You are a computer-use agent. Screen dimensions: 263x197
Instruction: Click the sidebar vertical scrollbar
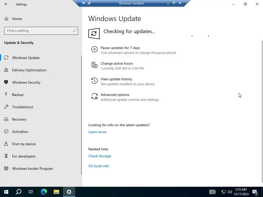[x=81, y=115]
